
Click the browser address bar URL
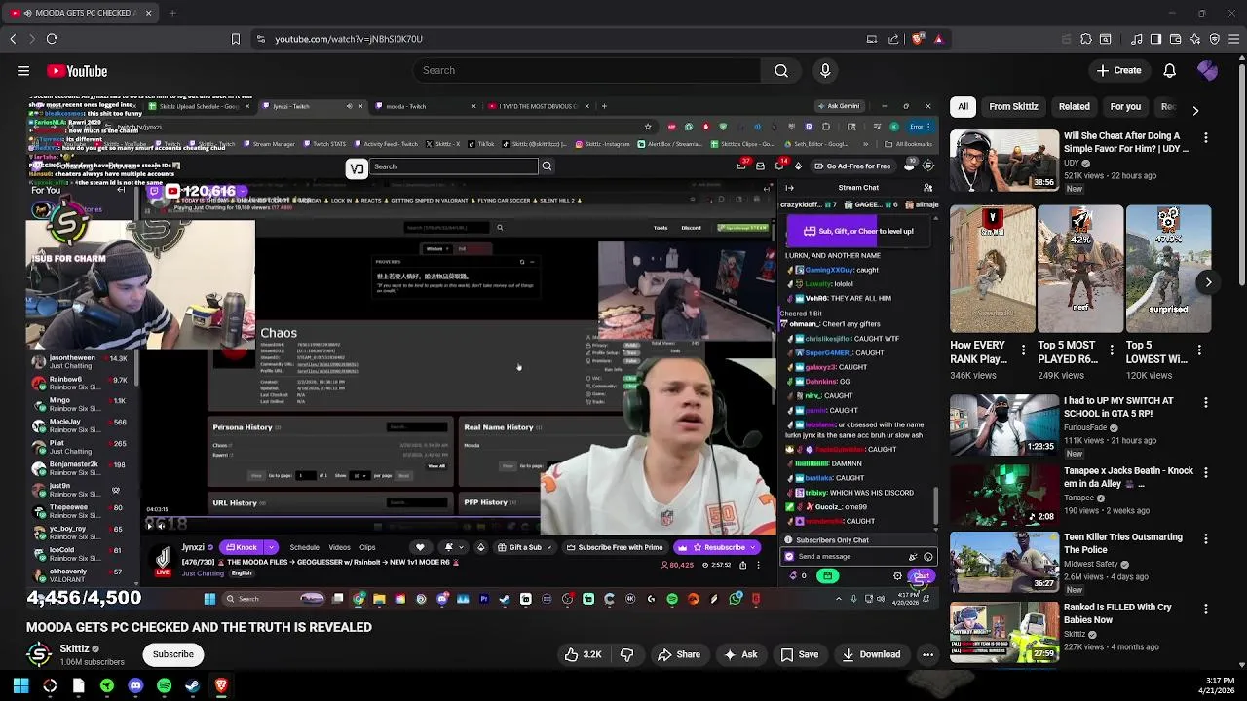click(x=349, y=39)
